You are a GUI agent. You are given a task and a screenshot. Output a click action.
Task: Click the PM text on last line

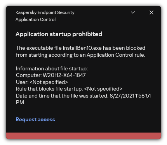20,102
